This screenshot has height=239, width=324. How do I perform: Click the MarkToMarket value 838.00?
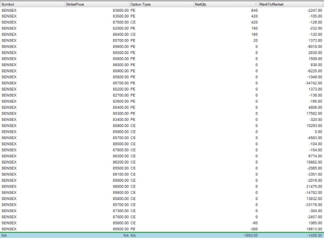pyautogui.click(x=316, y=65)
